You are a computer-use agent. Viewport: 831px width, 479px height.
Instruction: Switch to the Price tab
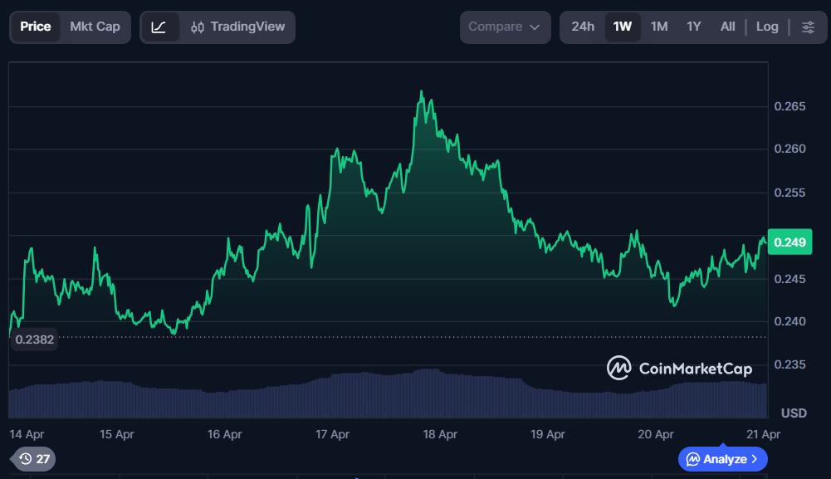[36, 27]
